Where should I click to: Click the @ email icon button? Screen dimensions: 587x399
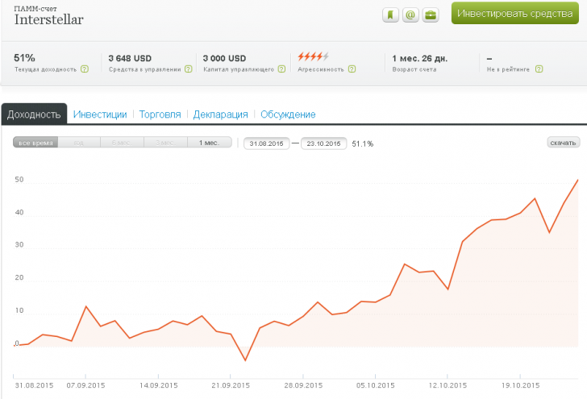(410, 15)
